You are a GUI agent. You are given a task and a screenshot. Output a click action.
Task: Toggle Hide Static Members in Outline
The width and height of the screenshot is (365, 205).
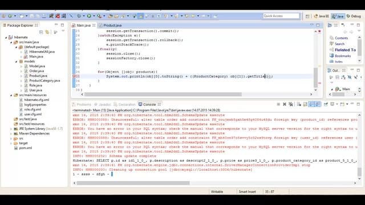(x=356, y=77)
